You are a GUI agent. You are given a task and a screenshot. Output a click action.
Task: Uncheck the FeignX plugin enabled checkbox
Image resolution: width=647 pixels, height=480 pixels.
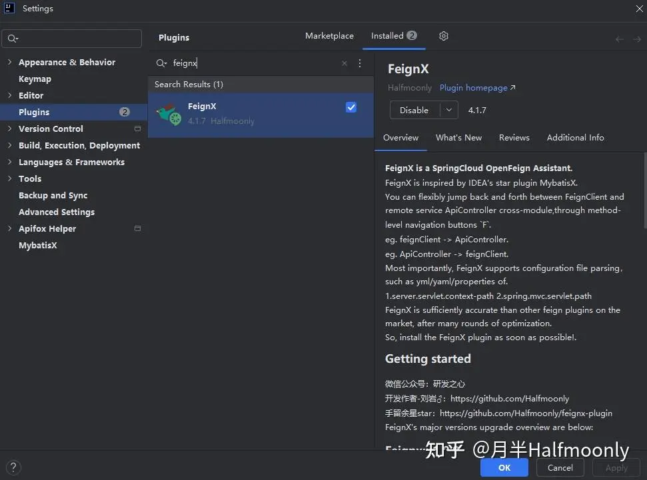[x=351, y=107]
